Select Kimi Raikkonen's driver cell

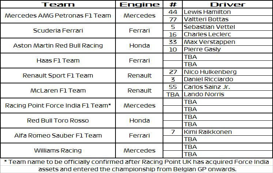tap(227, 132)
